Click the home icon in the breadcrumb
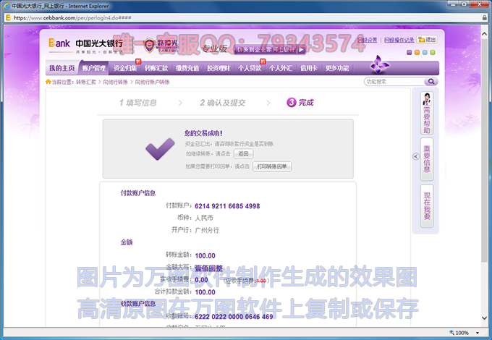 [48, 82]
